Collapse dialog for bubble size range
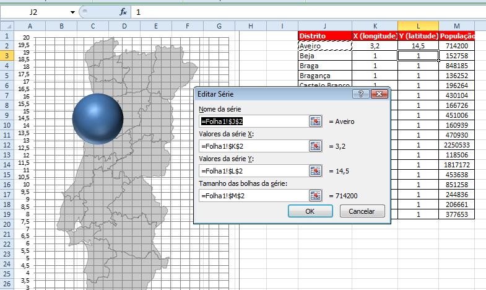The image size is (486, 290). point(316,196)
